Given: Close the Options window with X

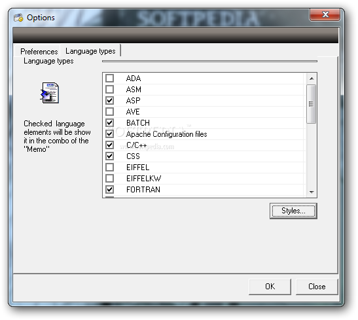Looking at the screenshot, I should coord(325,14).
